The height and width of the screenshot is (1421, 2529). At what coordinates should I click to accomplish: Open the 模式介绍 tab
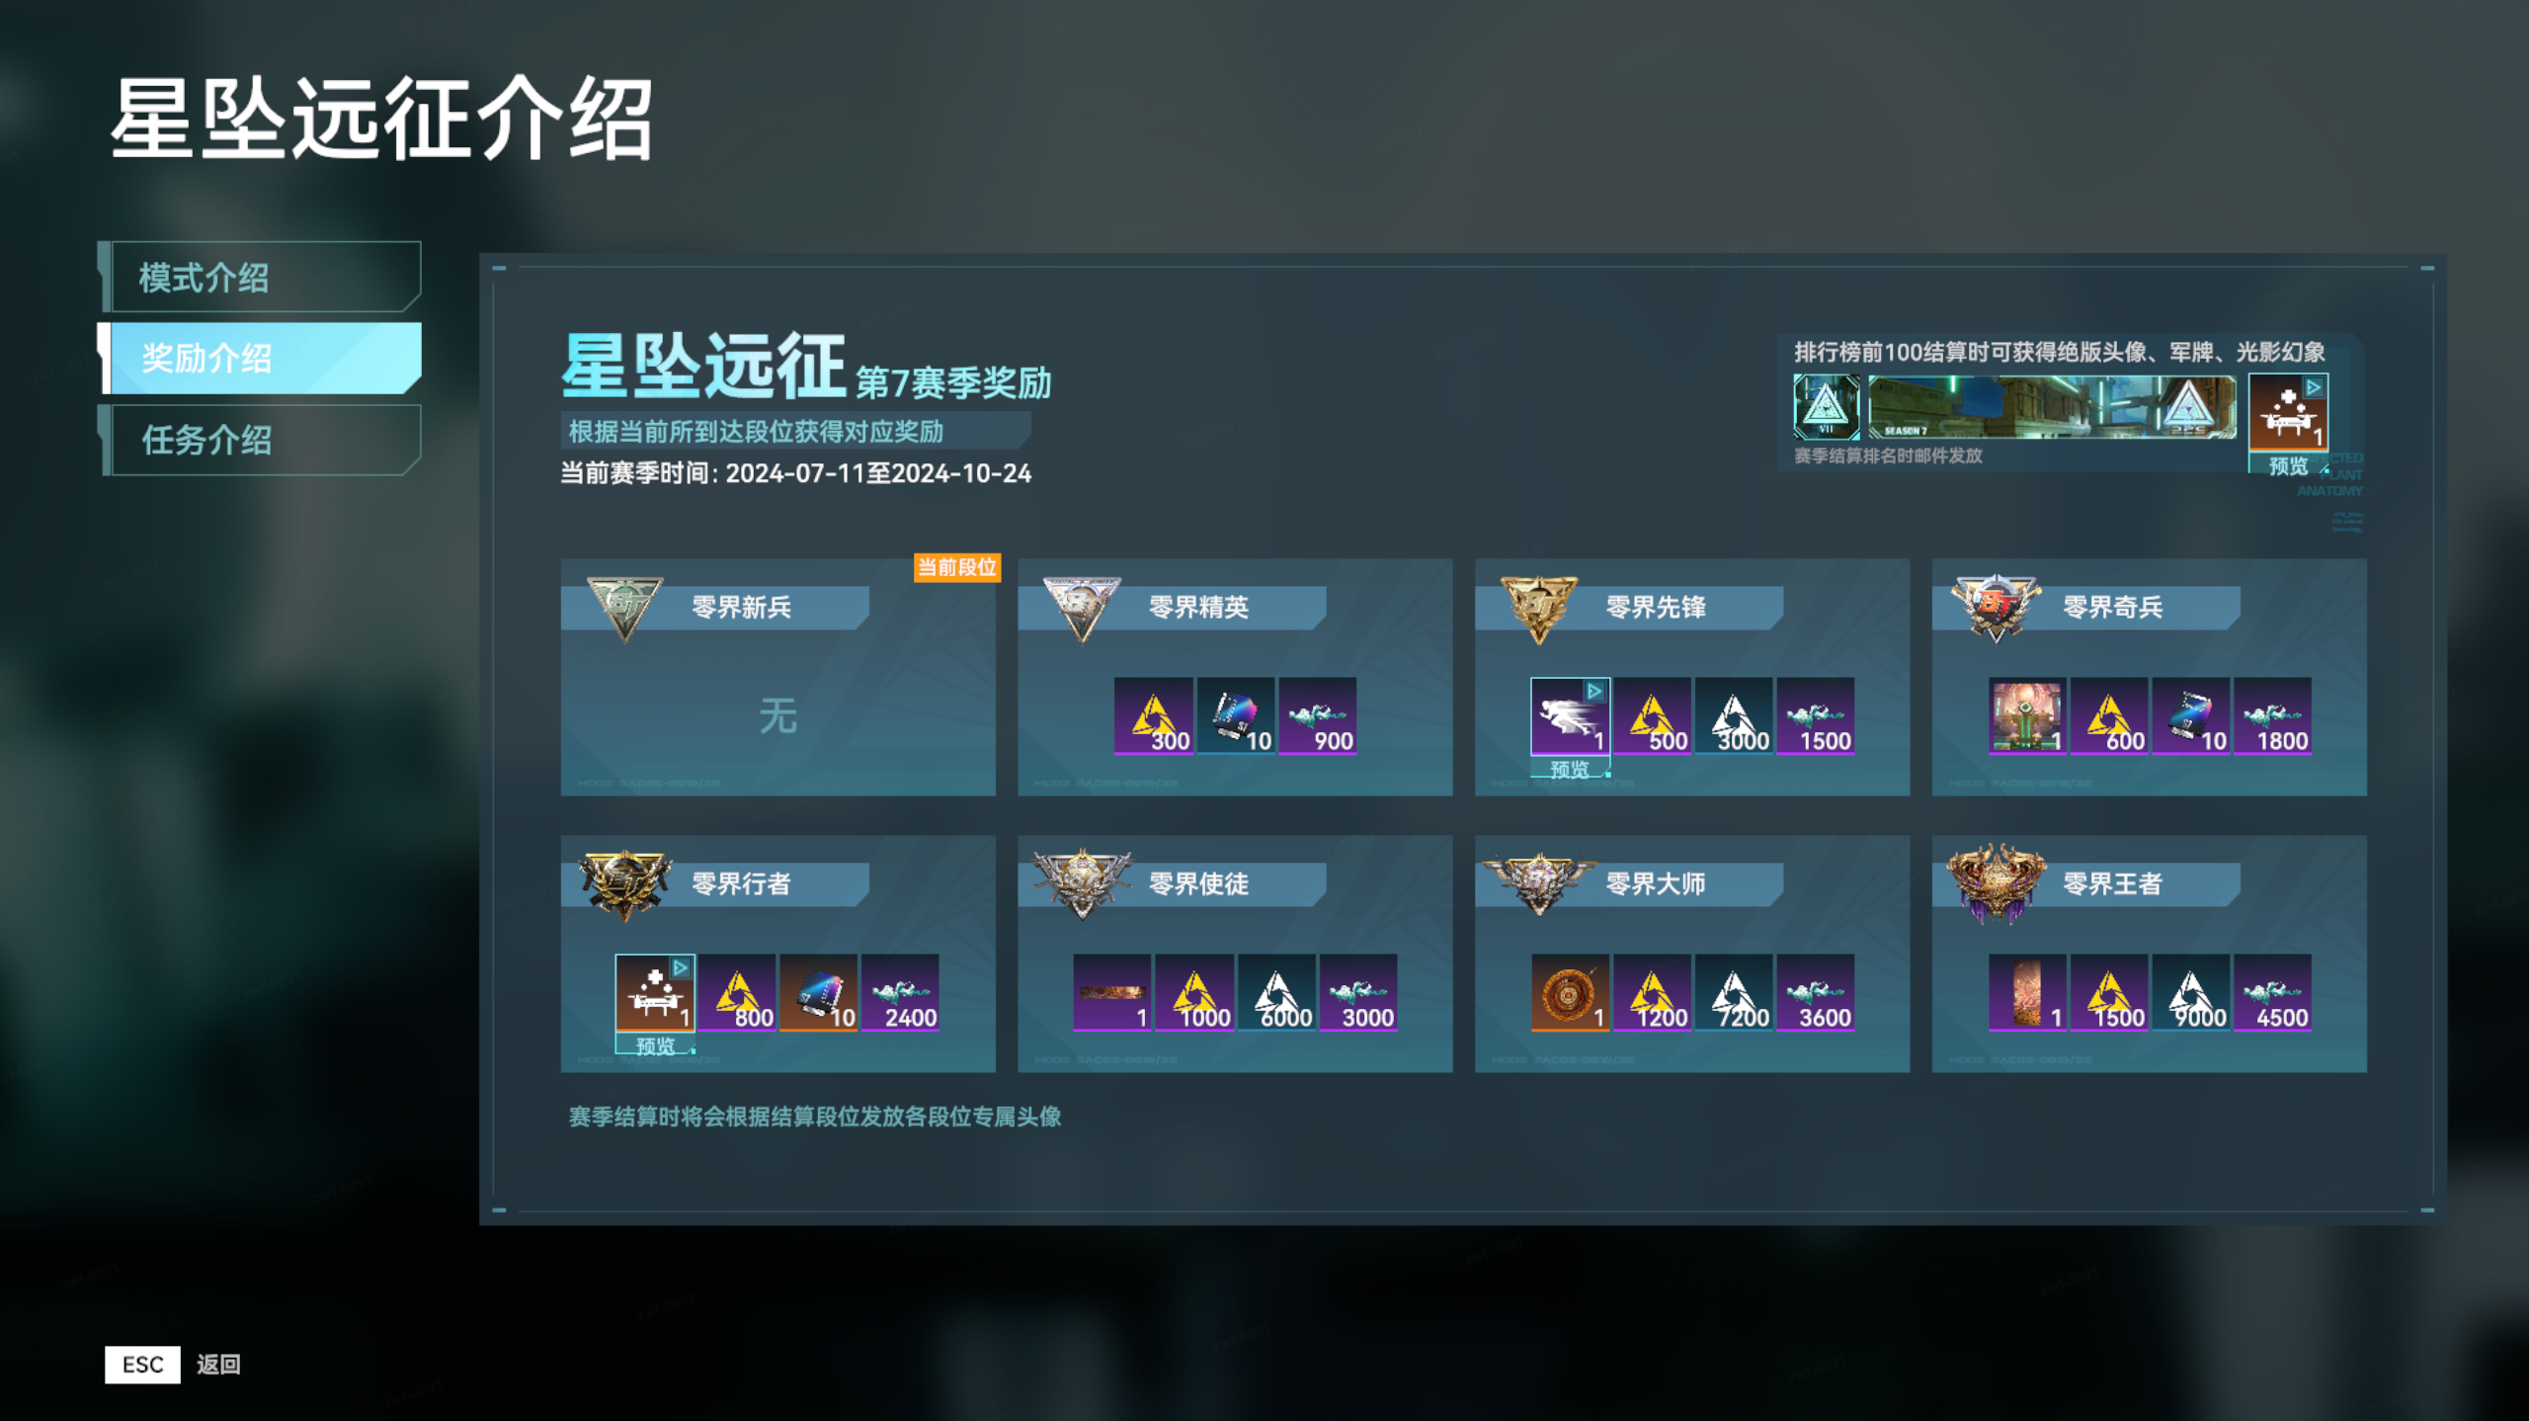tap(262, 278)
